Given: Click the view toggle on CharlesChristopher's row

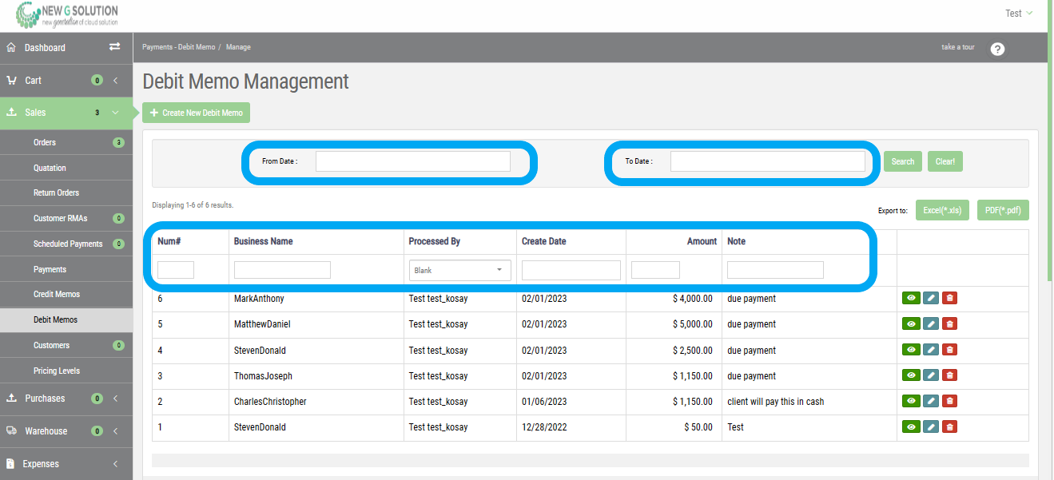Looking at the screenshot, I should 911,400.
